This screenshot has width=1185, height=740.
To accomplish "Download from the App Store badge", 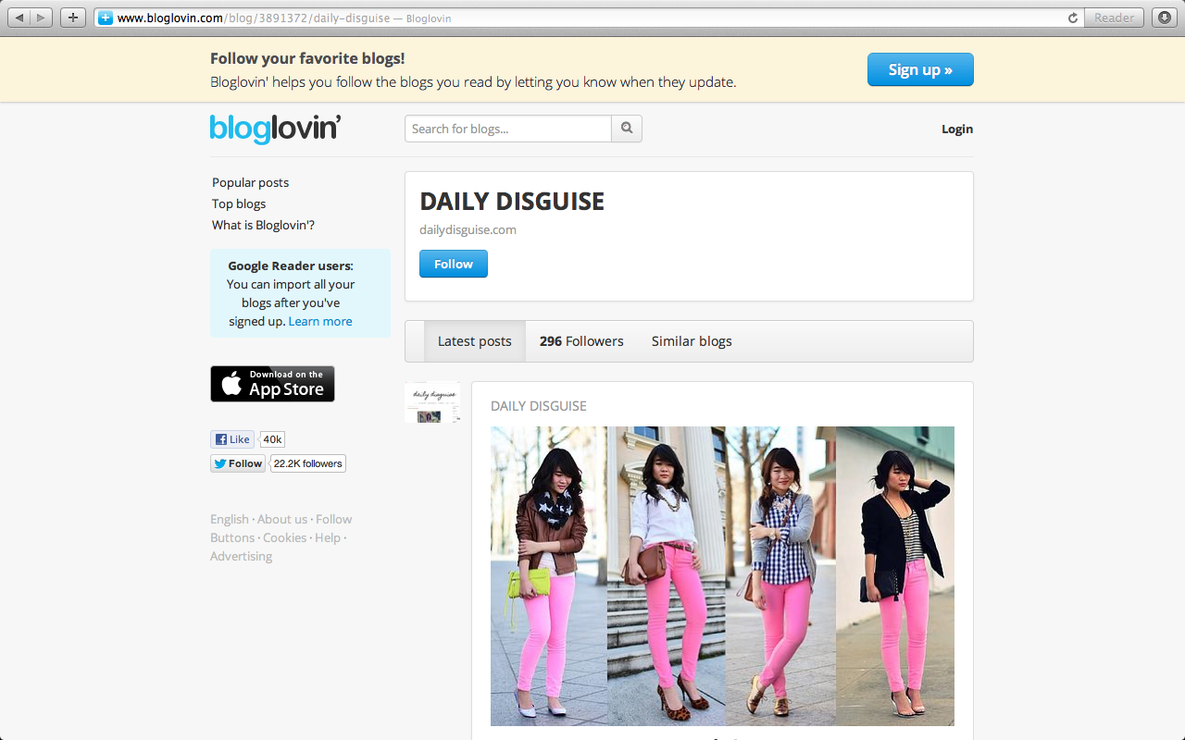I will click(272, 384).
